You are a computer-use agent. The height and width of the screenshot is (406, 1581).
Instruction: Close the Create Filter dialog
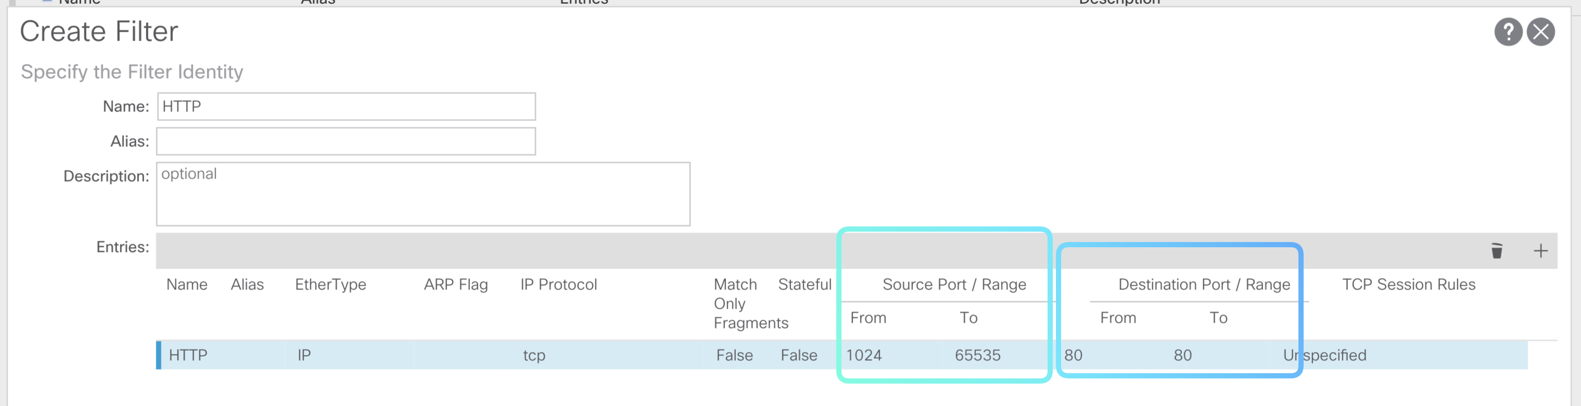click(x=1540, y=32)
